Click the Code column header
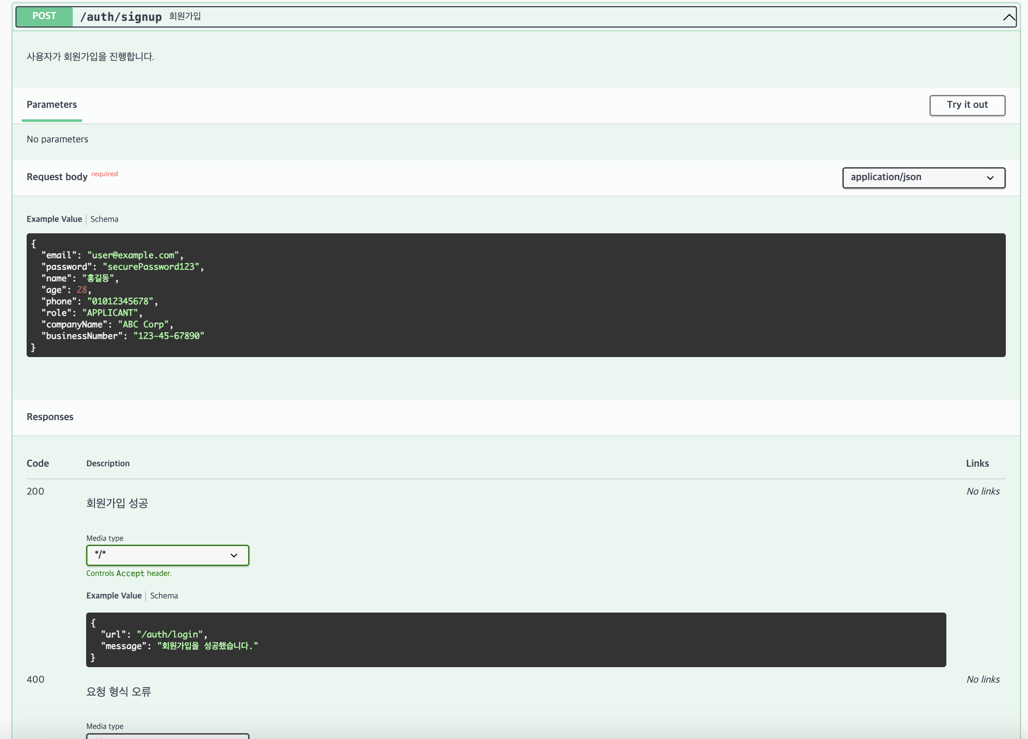Viewport: 1028px width, 739px height. coord(38,463)
